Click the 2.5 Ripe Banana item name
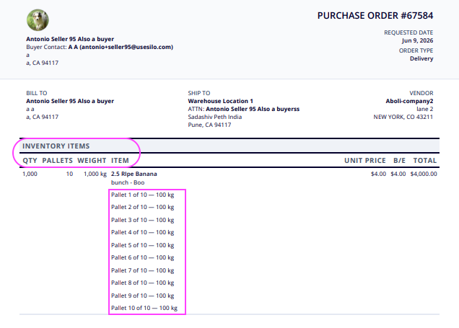The image size is (459, 328). pos(134,174)
